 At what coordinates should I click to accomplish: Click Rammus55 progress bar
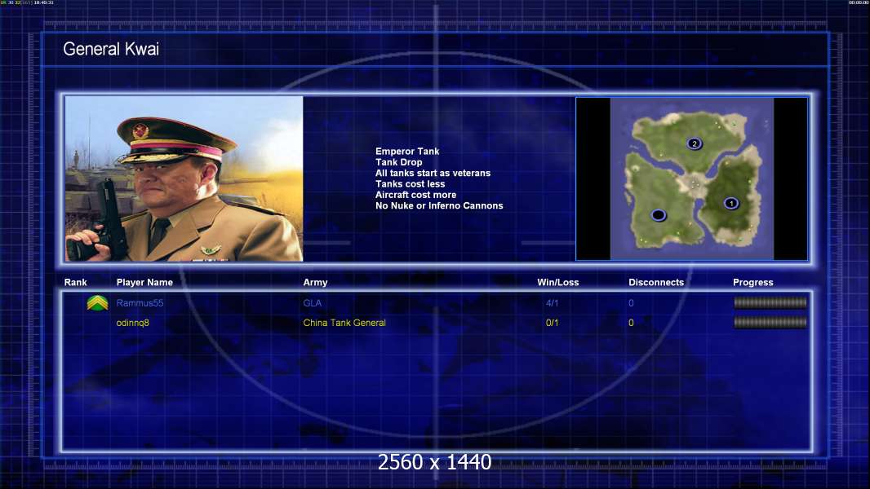(770, 302)
